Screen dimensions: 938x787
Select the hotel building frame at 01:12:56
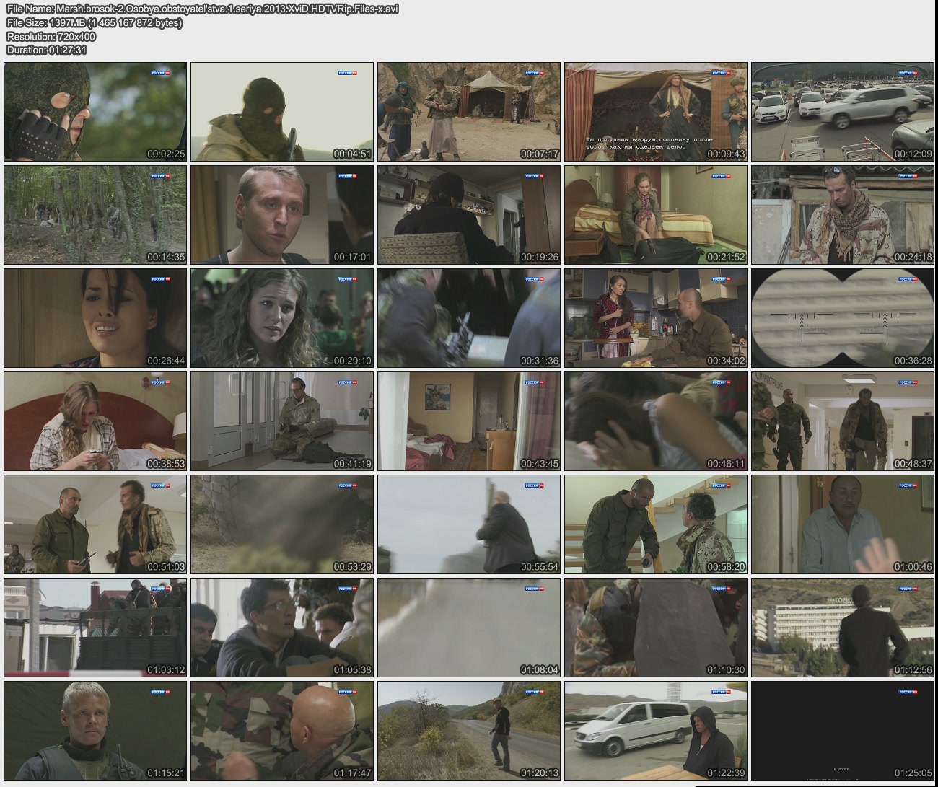843,628
